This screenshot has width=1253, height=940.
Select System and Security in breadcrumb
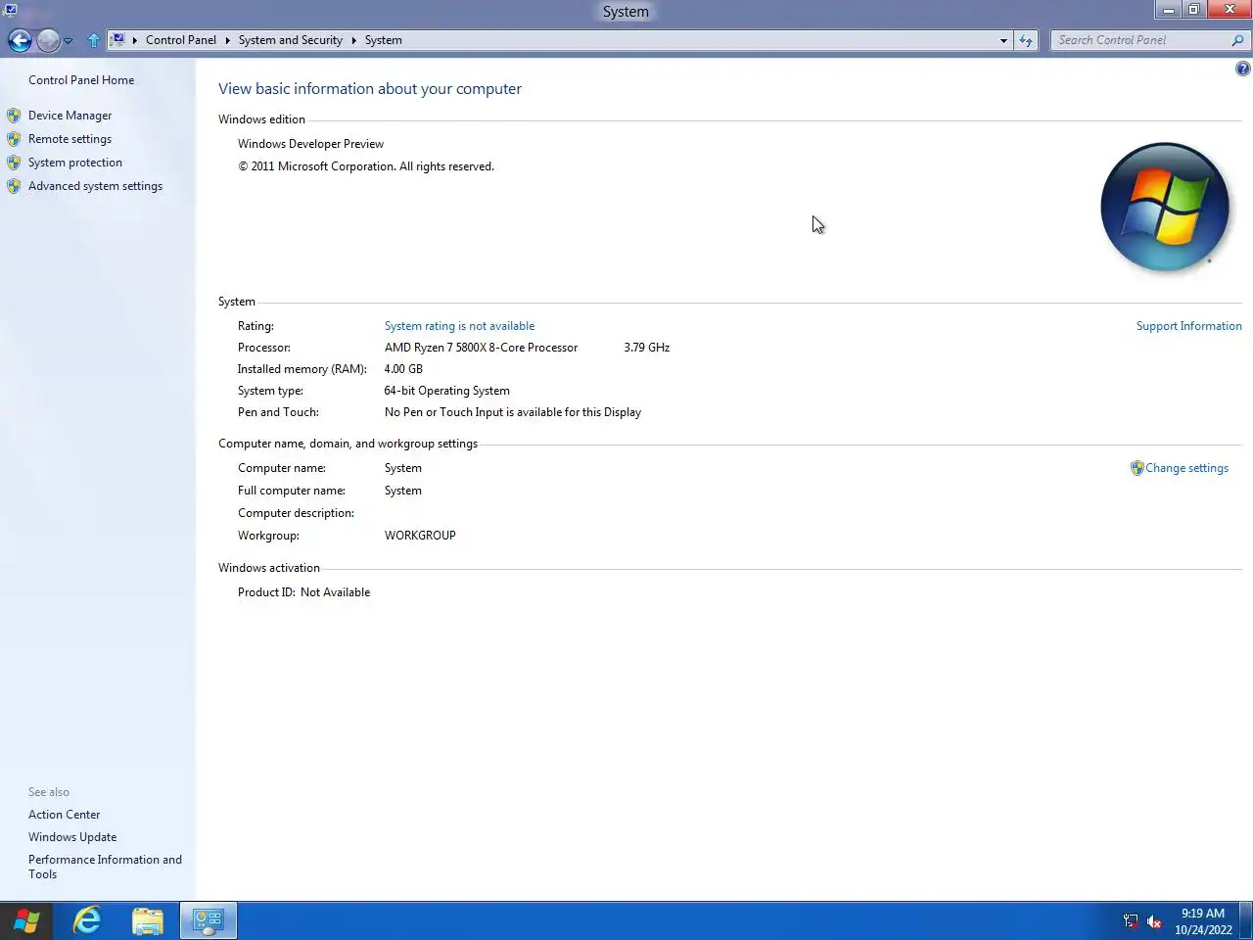click(291, 40)
